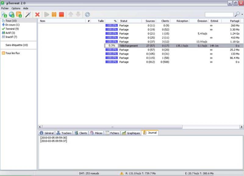Click the Move Up Queue arrow
244x176 pixels.
coord(71,14)
